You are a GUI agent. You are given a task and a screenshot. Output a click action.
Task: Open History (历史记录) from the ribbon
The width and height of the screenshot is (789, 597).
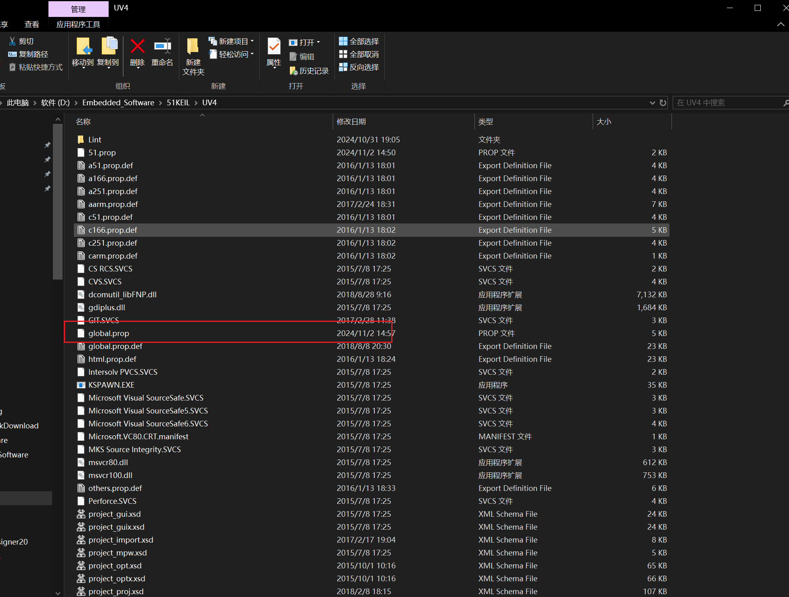tap(309, 71)
